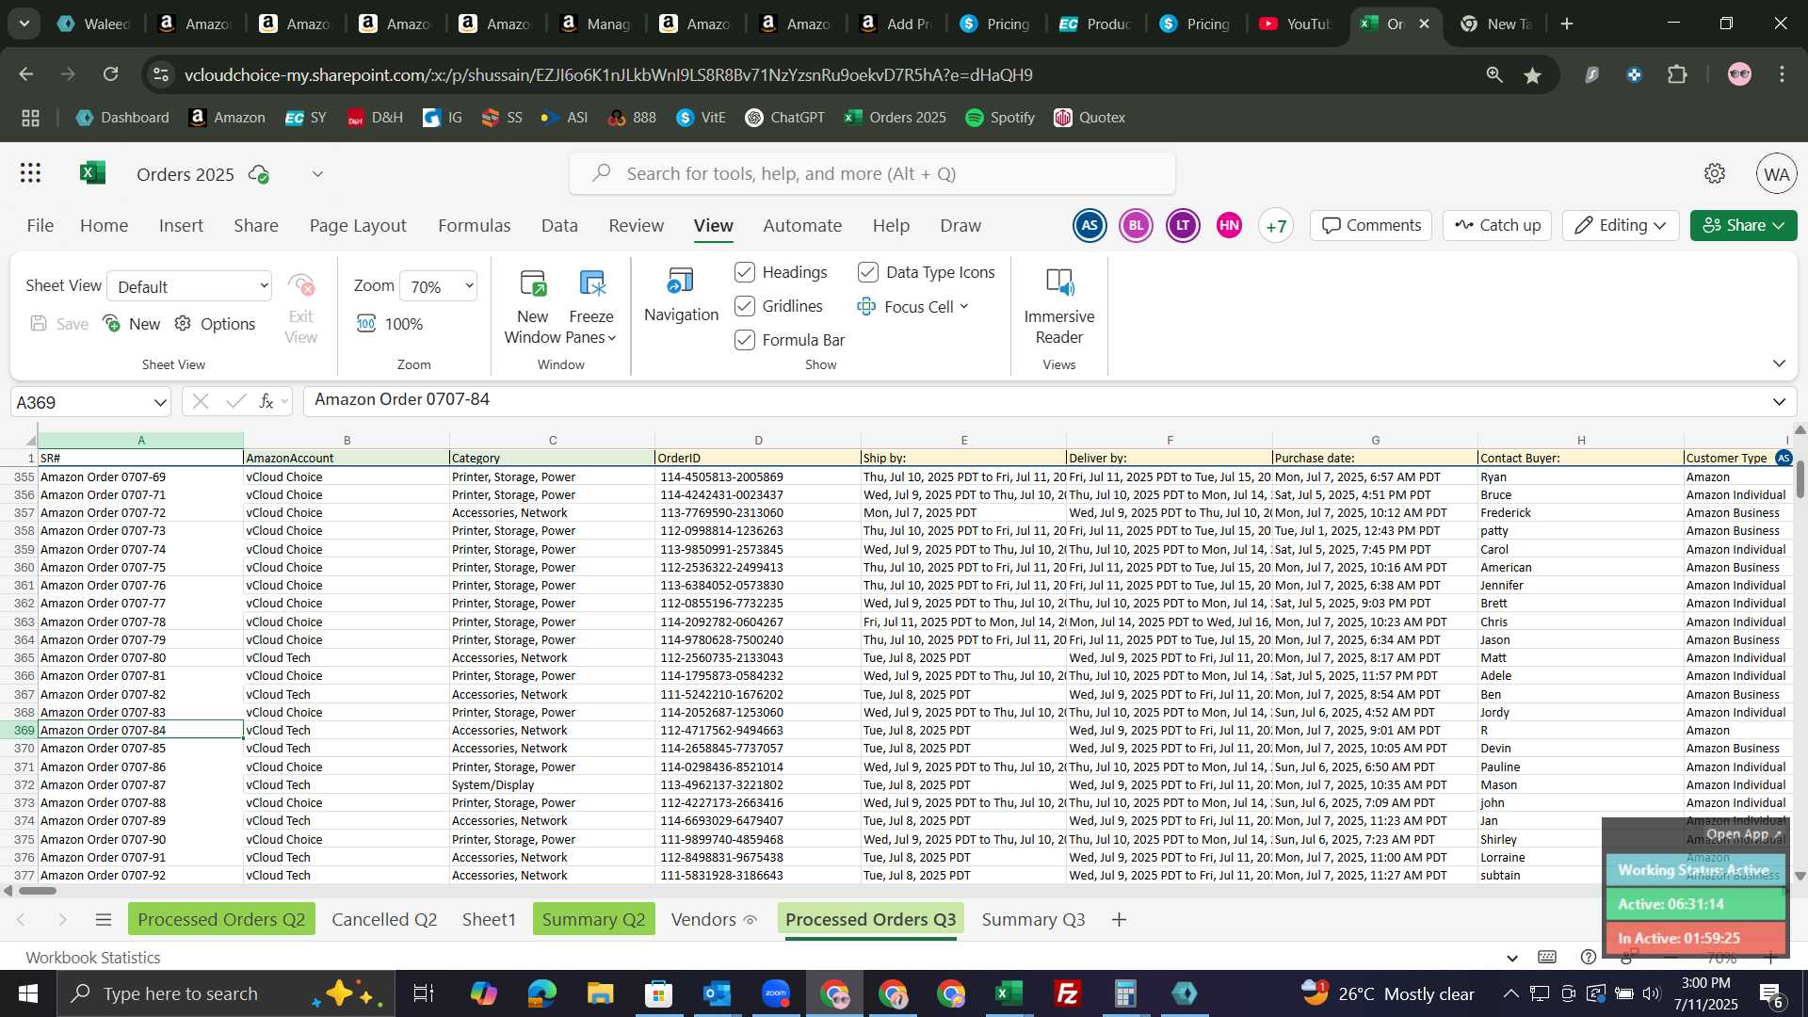Bookmark page with star icon
The height and width of the screenshot is (1017, 1808).
click(1533, 75)
